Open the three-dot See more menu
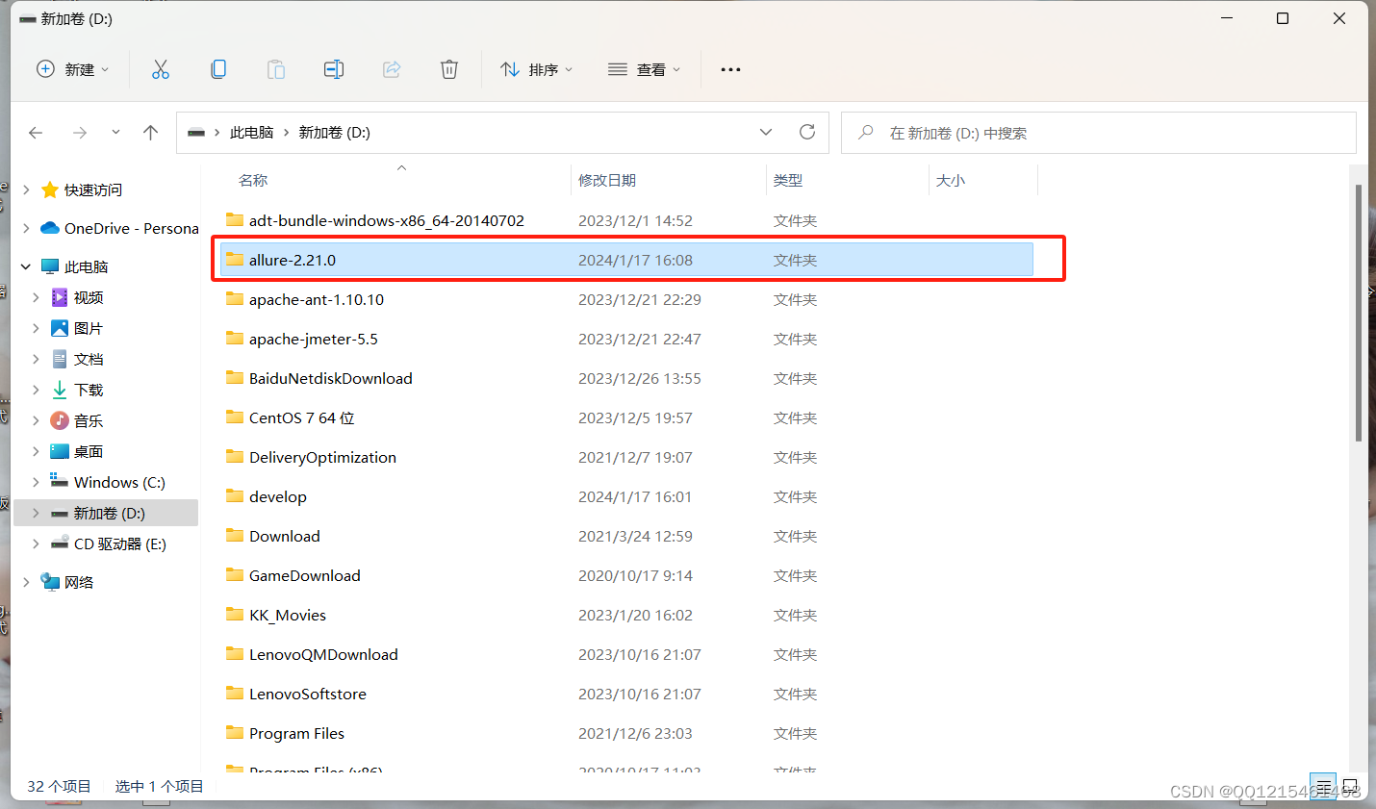Viewport: 1376px width, 809px height. point(730,69)
